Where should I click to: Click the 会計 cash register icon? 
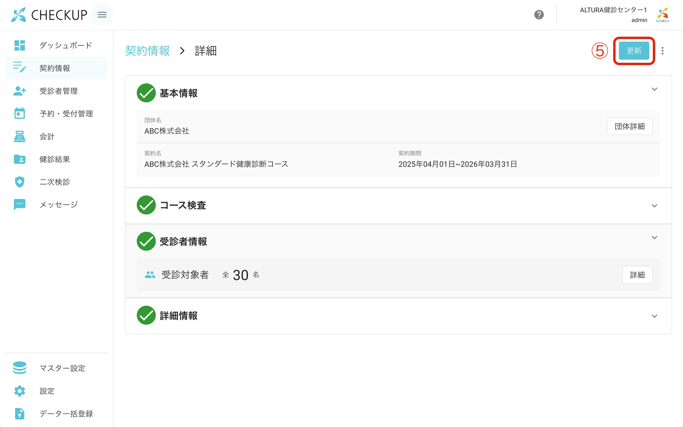coord(20,136)
